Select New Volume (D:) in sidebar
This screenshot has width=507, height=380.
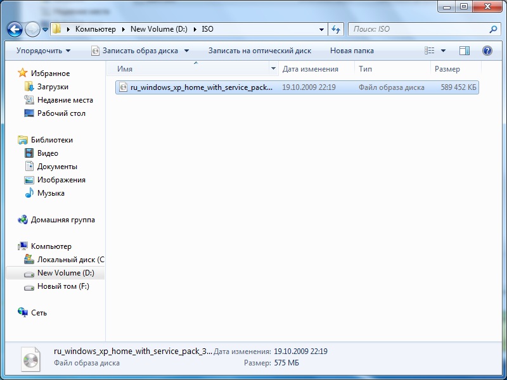(x=66, y=273)
